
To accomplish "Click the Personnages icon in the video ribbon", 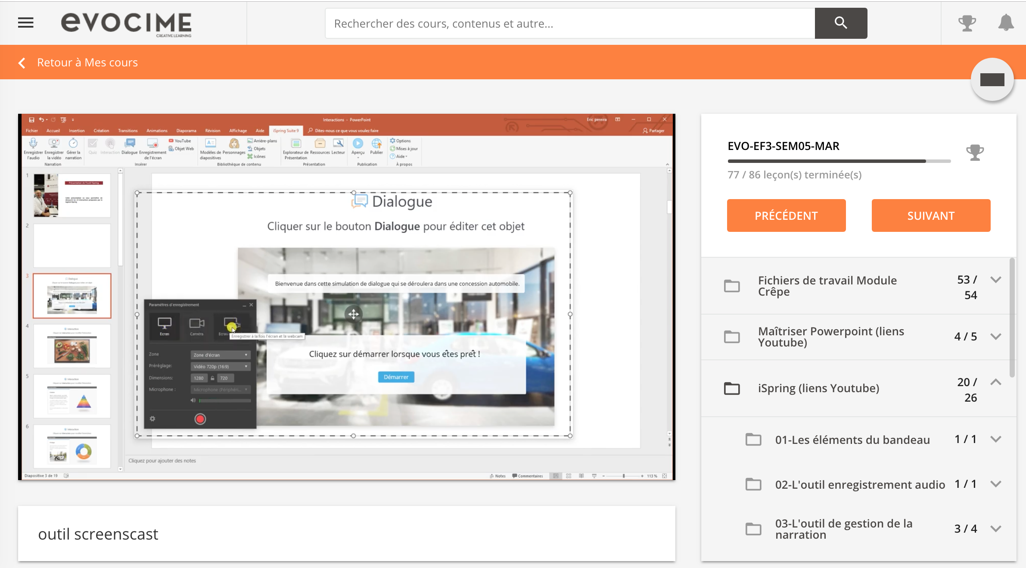I will tap(234, 143).
